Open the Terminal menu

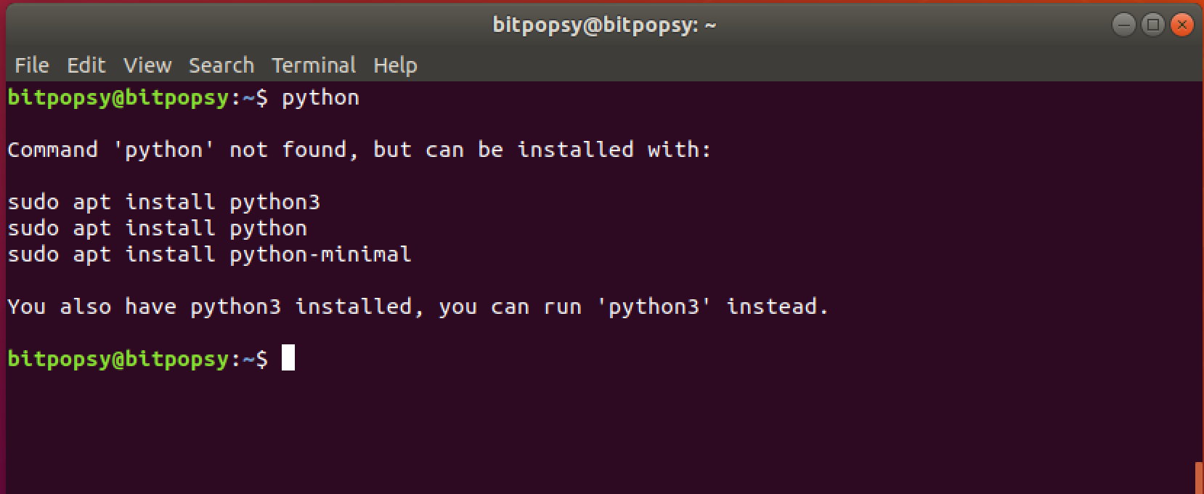(314, 65)
